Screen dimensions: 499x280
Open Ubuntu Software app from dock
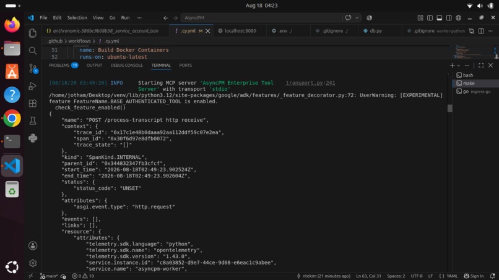(12, 72)
